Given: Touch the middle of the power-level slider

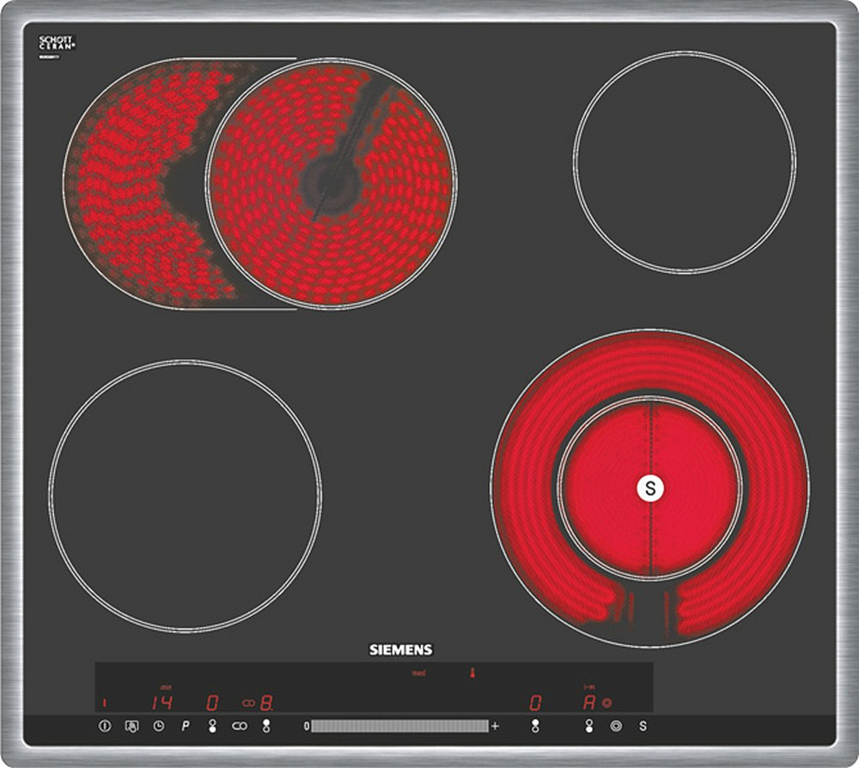Looking at the screenshot, I should pyautogui.click(x=399, y=726).
